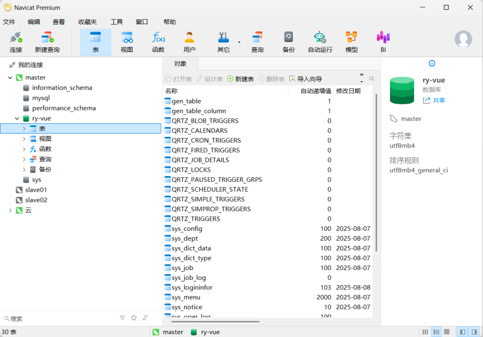
Task: Click the 模型 (Model) toolbar icon
Action: tap(351, 42)
